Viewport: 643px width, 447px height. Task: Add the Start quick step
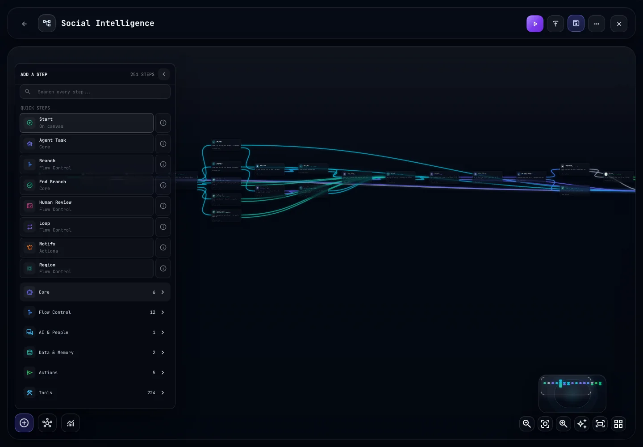87,123
